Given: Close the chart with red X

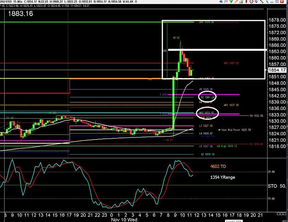Looking at the screenshot, I should click(282, 1).
